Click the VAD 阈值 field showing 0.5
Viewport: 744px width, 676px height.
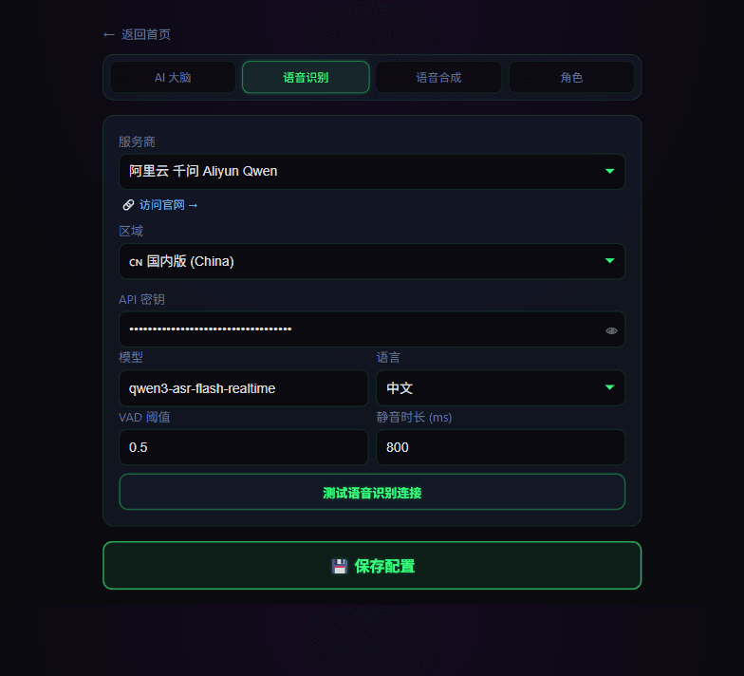(243, 447)
